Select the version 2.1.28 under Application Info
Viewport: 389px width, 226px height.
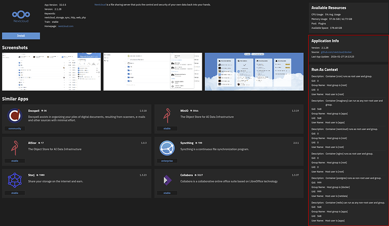coord(325,48)
